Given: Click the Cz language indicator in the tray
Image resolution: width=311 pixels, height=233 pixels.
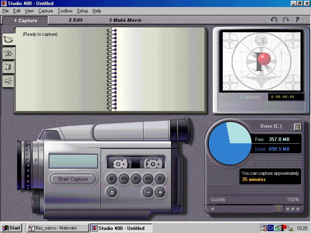Looking at the screenshot, I should [271, 228].
